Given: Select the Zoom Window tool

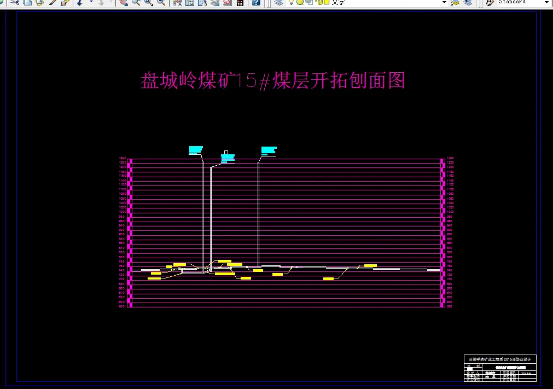Looking at the screenshot, I should coord(148,2).
